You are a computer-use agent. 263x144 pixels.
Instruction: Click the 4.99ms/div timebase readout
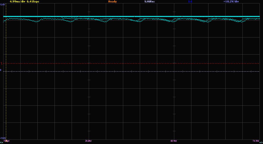click(17, 2)
